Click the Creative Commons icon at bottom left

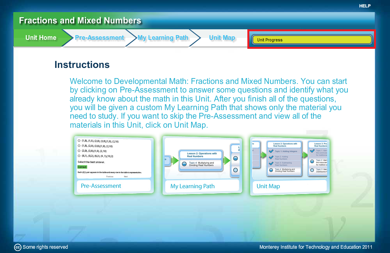click(17, 247)
